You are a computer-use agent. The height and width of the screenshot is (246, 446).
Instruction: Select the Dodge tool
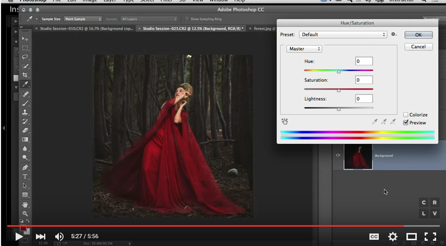(x=25, y=157)
